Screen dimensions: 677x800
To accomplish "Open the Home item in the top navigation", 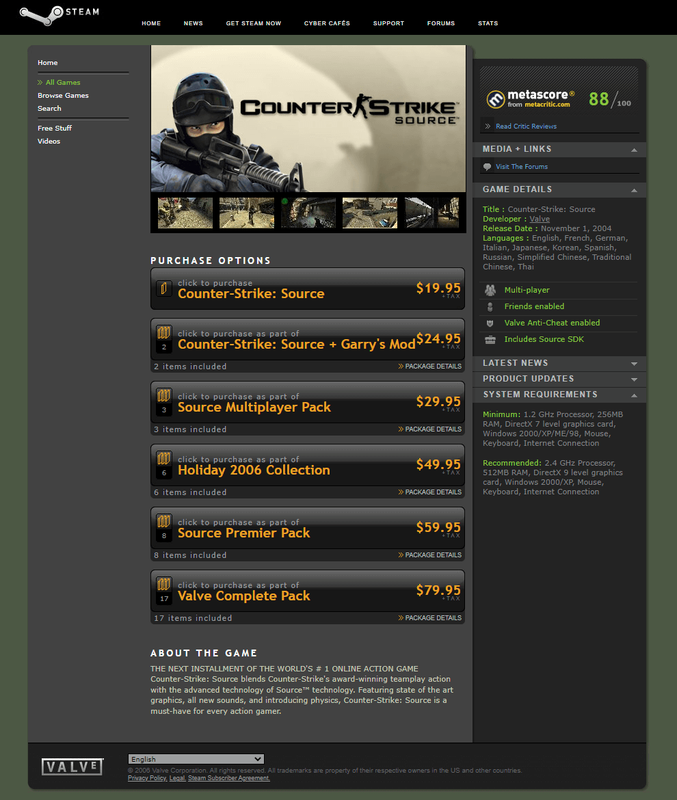I will click(x=151, y=23).
